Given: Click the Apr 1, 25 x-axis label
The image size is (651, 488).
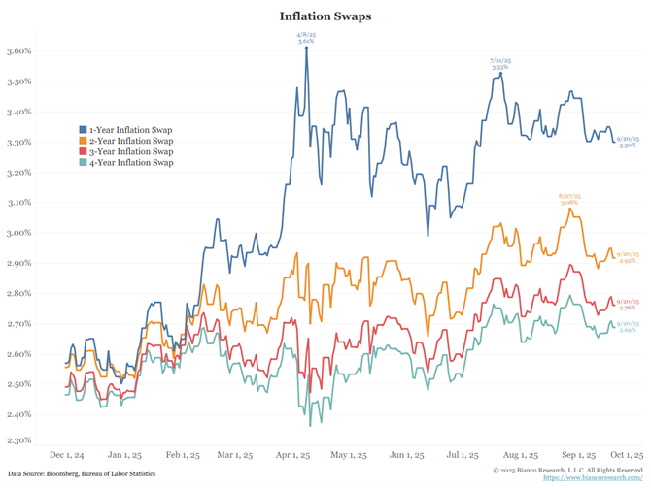Looking at the screenshot, I should pyautogui.click(x=293, y=454).
